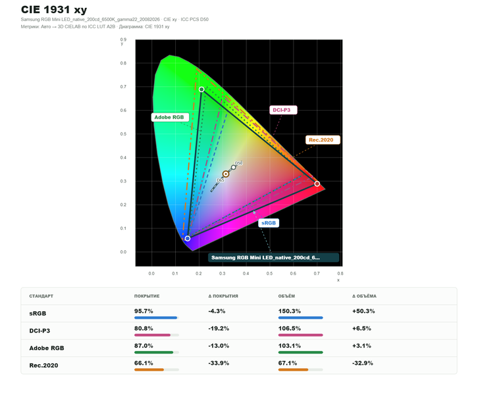Click the 95.7% coverage value
The image size is (478, 395).
click(144, 311)
